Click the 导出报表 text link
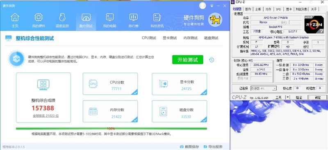The height and width of the screenshot is (150, 328). point(216,147)
